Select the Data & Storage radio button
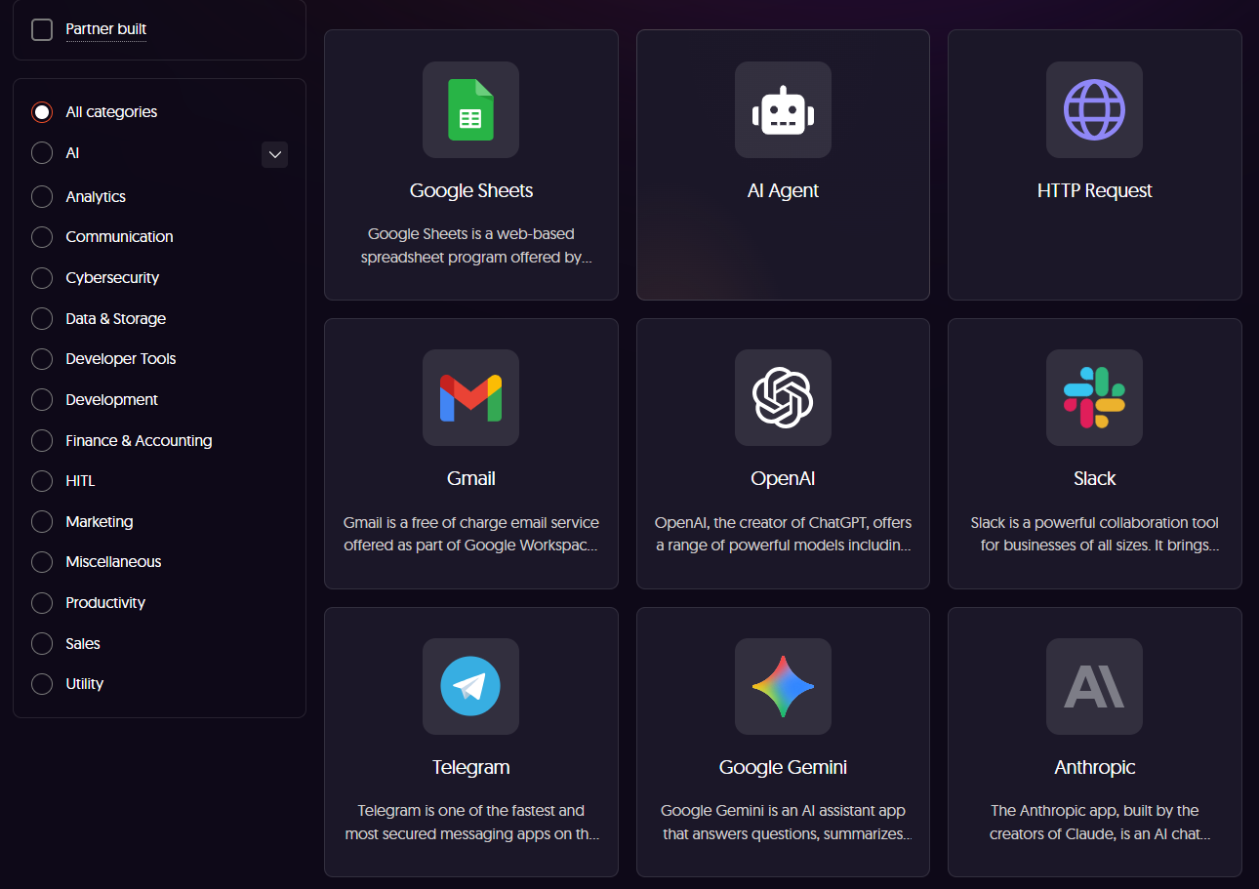Screen dimensions: 1259x889 pos(42,319)
